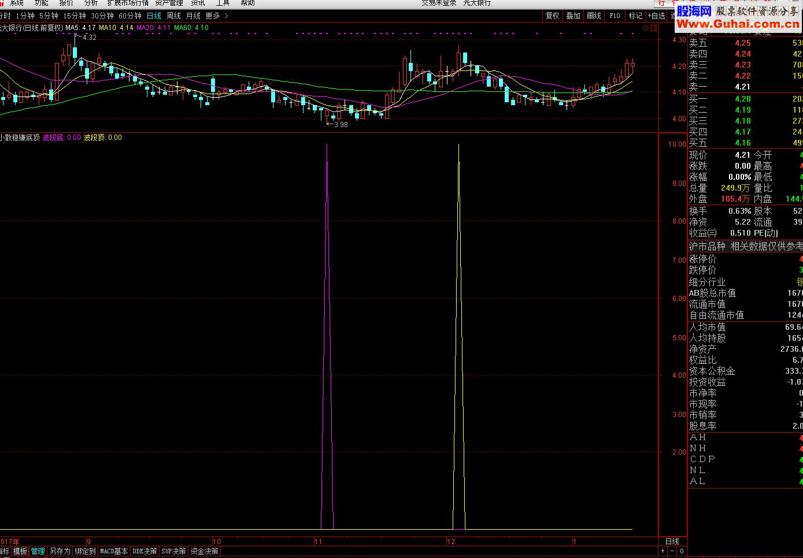The width and height of the screenshot is (803, 558).
Task: Click the 买三 price 4.18 row
Action: click(x=746, y=121)
